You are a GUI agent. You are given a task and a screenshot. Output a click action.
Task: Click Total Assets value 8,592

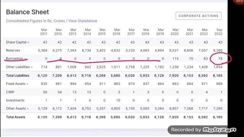[x=203, y=117]
